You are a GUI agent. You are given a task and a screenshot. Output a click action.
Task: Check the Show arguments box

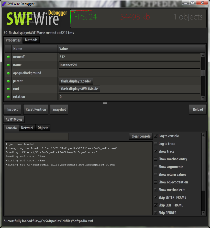(x=156, y=167)
